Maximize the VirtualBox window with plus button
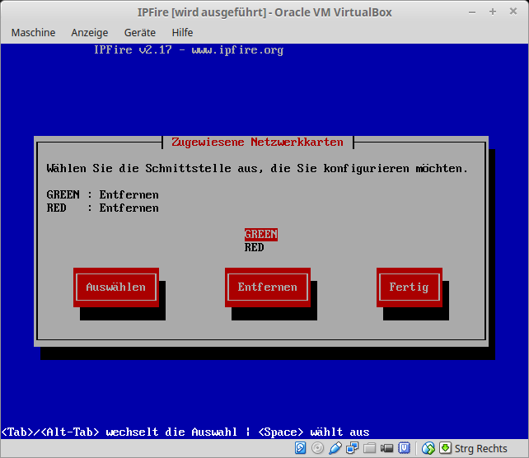 (x=493, y=12)
